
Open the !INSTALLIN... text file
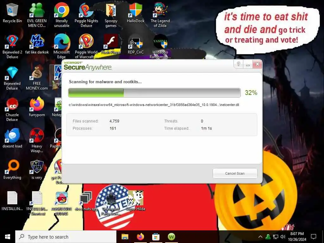[x=12, y=201]
